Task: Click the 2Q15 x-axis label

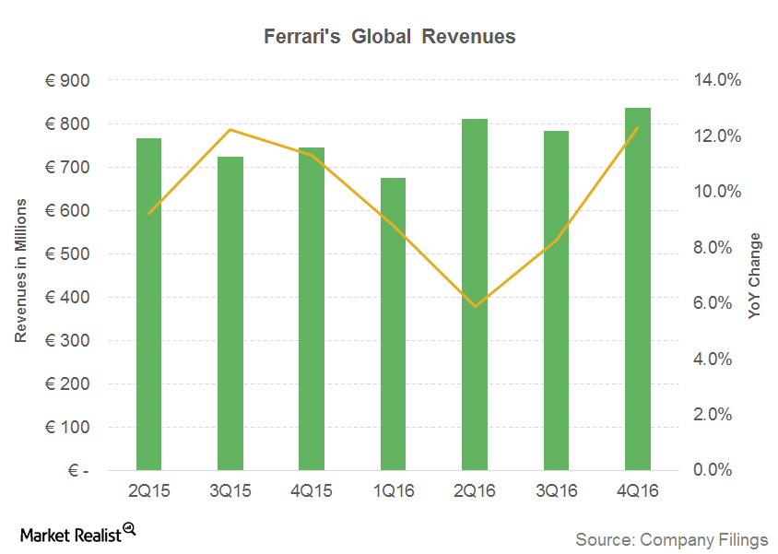Action: (x=148, y=491)
